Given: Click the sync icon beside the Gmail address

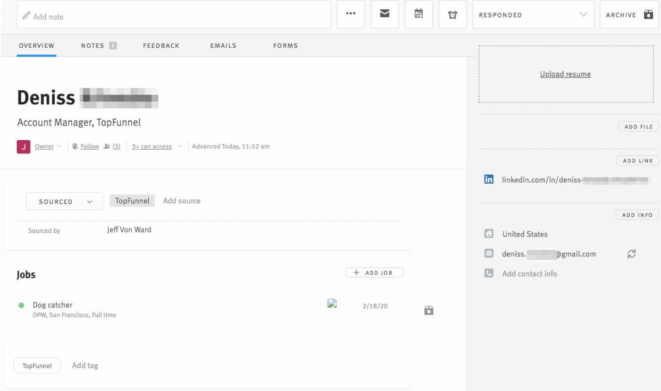Looking at the screenshot, I should 632,254.
